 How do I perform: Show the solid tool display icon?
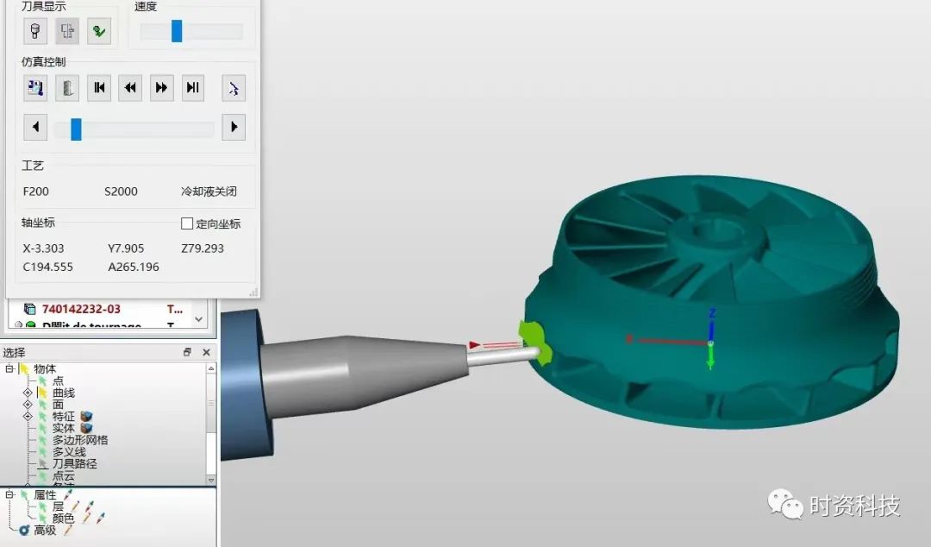35,30
